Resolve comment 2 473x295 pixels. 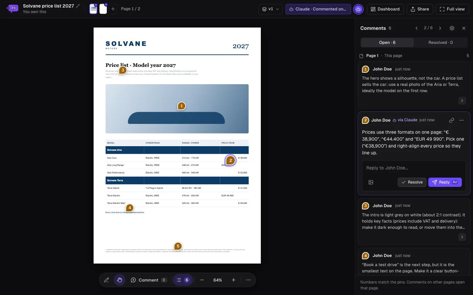pyautogui.click(x=412, y=182)
